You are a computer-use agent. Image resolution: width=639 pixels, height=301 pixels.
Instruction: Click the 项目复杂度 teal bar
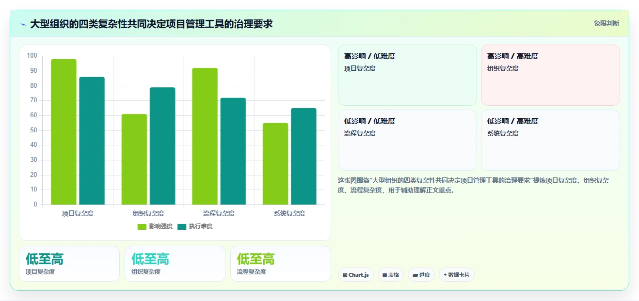92,141
